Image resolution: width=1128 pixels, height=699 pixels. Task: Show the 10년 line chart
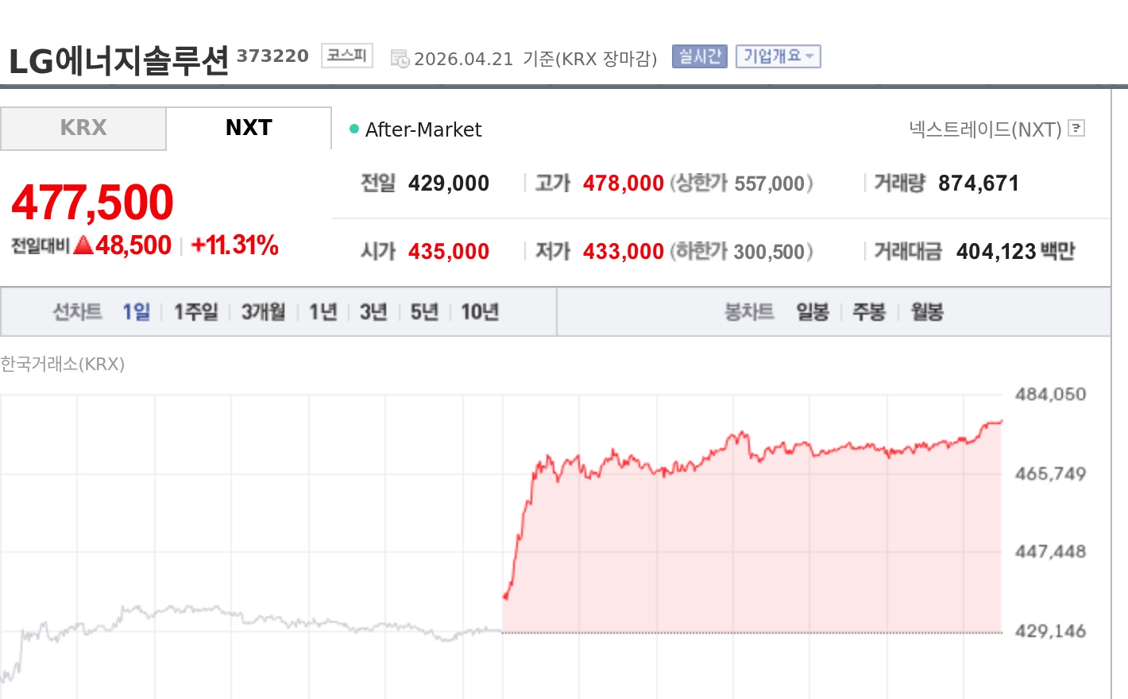click(x=480, y=312)
